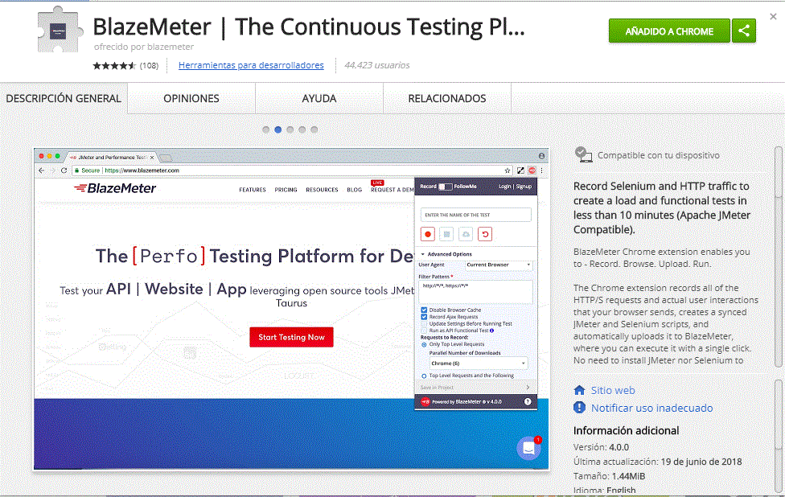
Task: Click Notificar uso inadecuado link
Action: pos(651,408)
